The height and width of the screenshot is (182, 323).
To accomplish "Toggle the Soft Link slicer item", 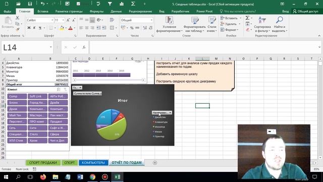I will click(37, 97).
